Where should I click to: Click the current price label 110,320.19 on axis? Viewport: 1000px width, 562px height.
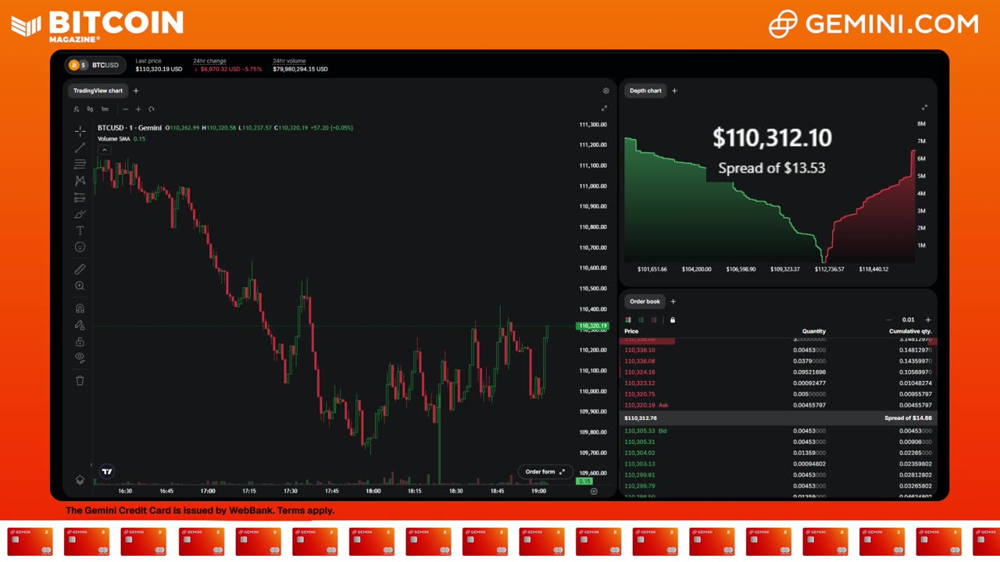[593, 325]
